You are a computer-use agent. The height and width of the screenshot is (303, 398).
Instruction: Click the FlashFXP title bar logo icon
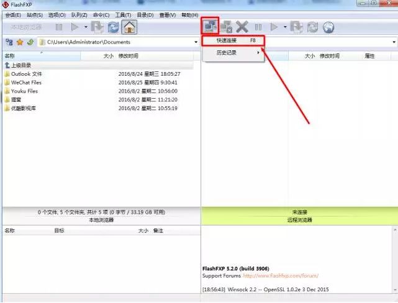tap(6, 4)
